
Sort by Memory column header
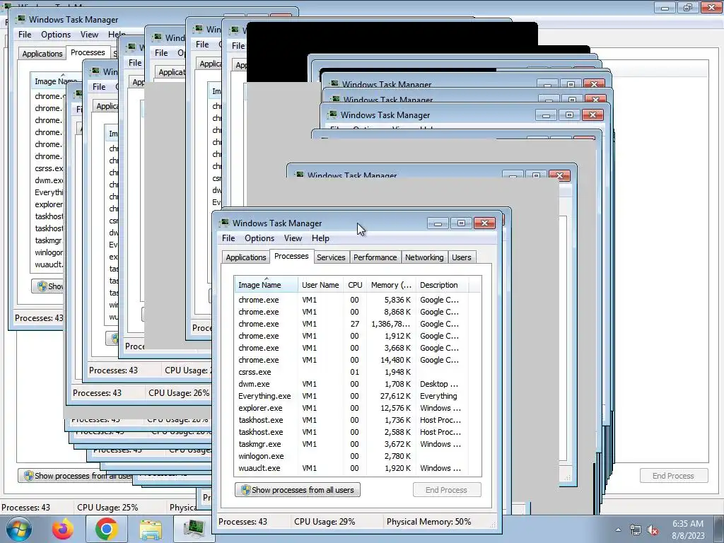(391, 285)
